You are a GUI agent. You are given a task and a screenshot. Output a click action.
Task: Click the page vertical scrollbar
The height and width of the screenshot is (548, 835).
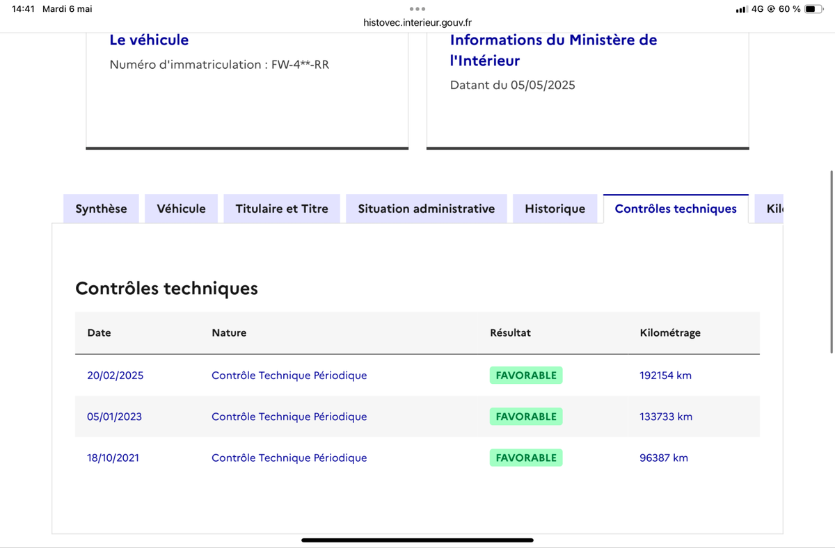click(832, 261)
